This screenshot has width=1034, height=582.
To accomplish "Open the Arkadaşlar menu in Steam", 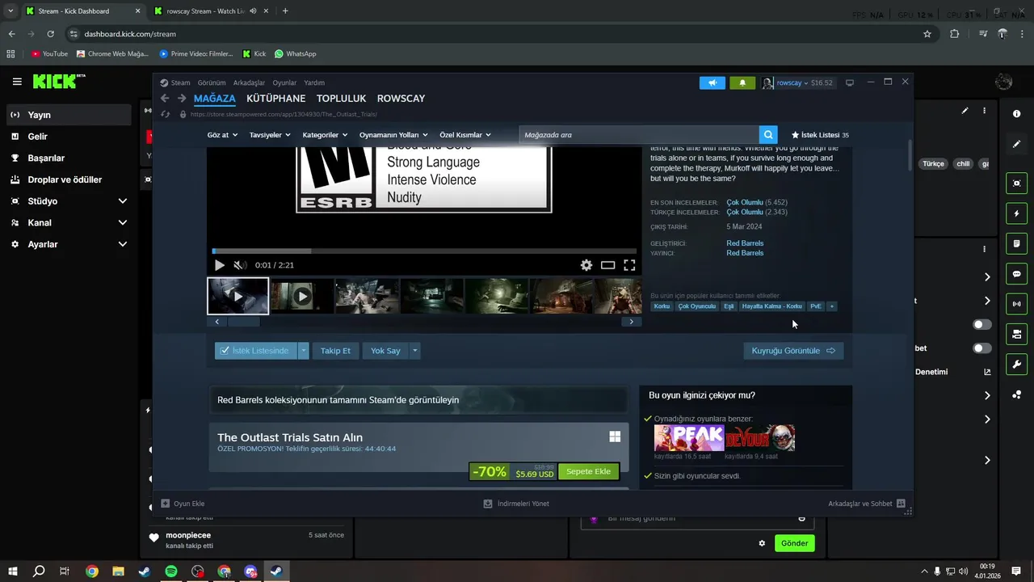I will (249, 82).
